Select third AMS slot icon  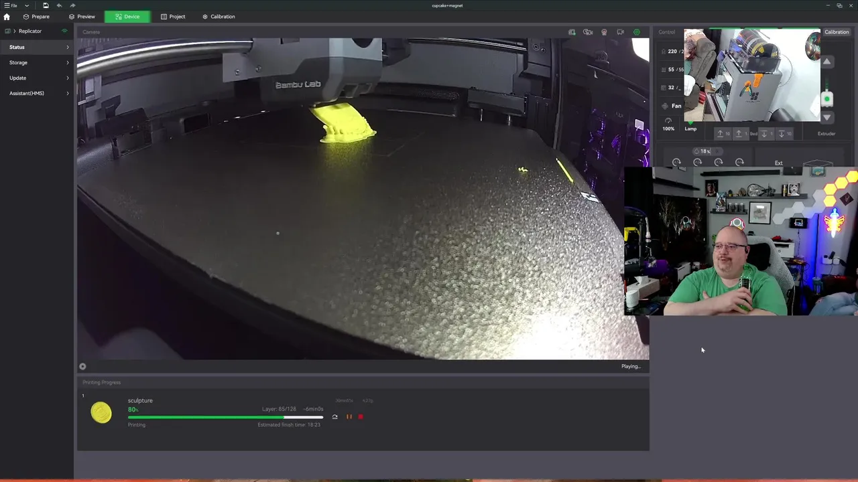point(719,163)
